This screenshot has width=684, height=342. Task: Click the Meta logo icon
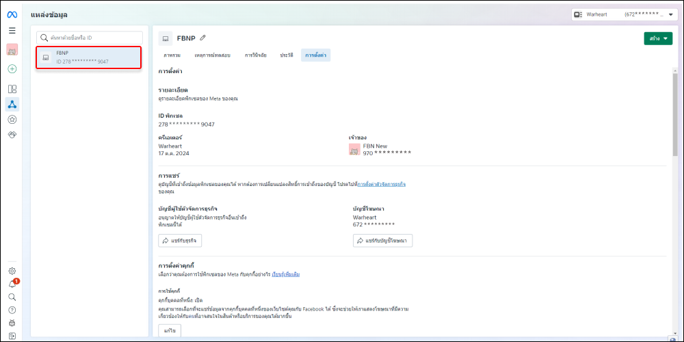click(x=12, y=14)
